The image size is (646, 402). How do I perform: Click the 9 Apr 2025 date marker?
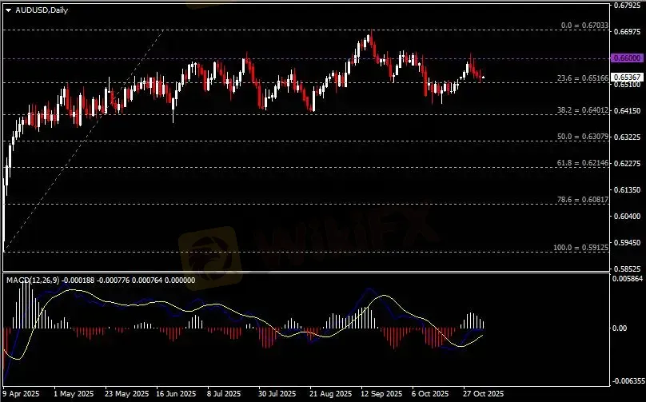pos(22,394)
